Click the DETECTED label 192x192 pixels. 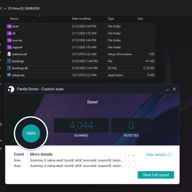pos(131,135)
